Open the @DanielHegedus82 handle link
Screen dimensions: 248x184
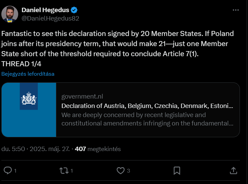tap(50, 19)
